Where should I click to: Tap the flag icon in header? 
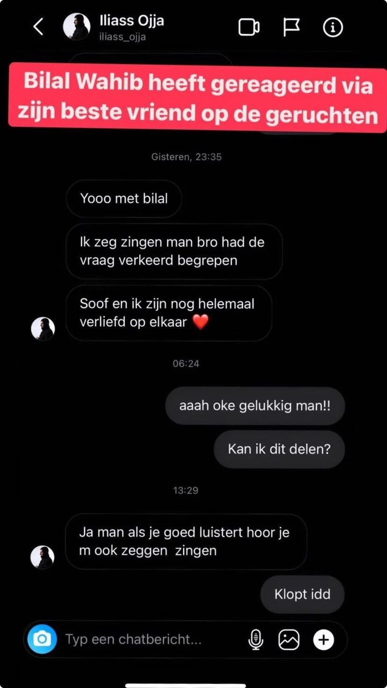pos(291,27)
